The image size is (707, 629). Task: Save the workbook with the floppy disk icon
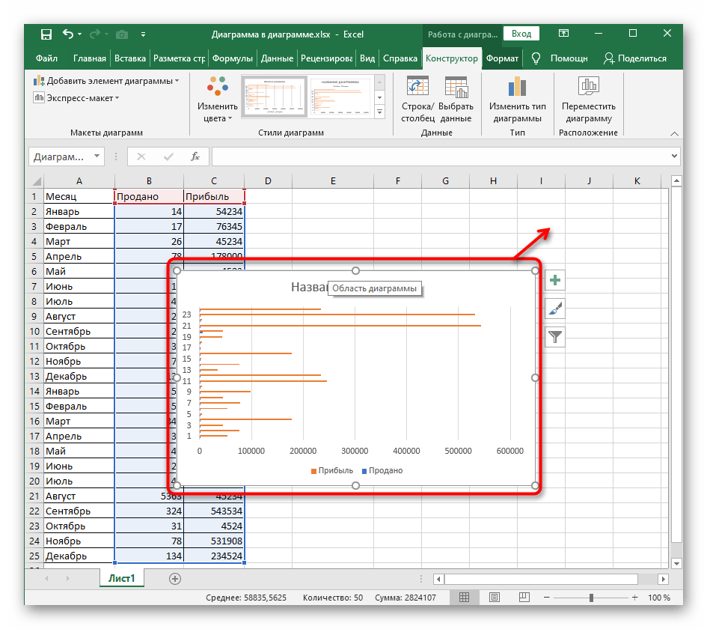(46, 34)
